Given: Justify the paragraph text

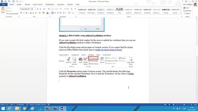Looking at the screenshot, I should pos(61,13).
